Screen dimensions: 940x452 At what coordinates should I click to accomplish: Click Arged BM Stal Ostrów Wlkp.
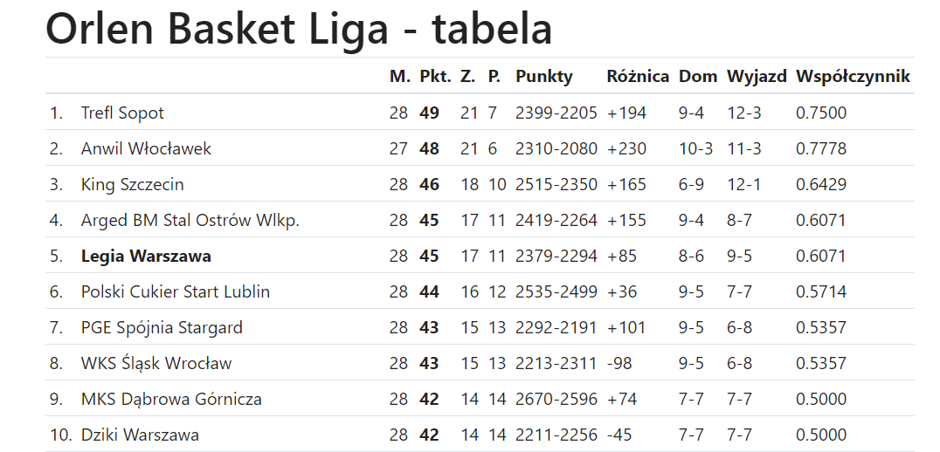(x=190, y=220)
